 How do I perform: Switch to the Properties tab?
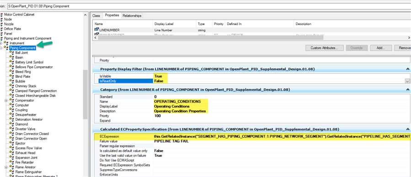(112, 15)
